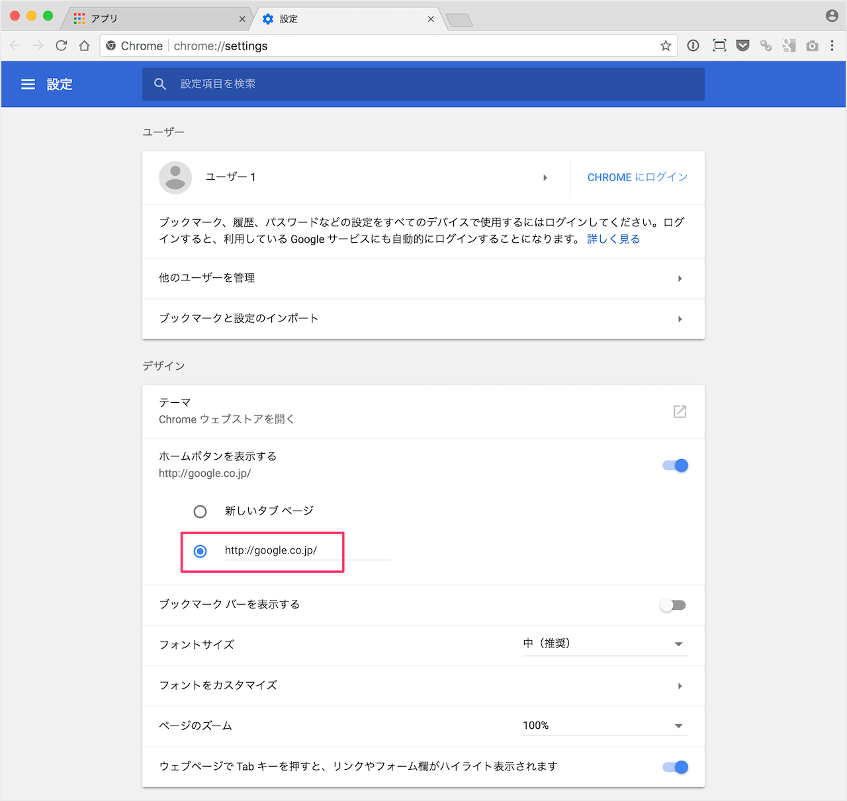Click the Google translate extension icon
This screenshot has width=847, height=801.
point(789,46)
